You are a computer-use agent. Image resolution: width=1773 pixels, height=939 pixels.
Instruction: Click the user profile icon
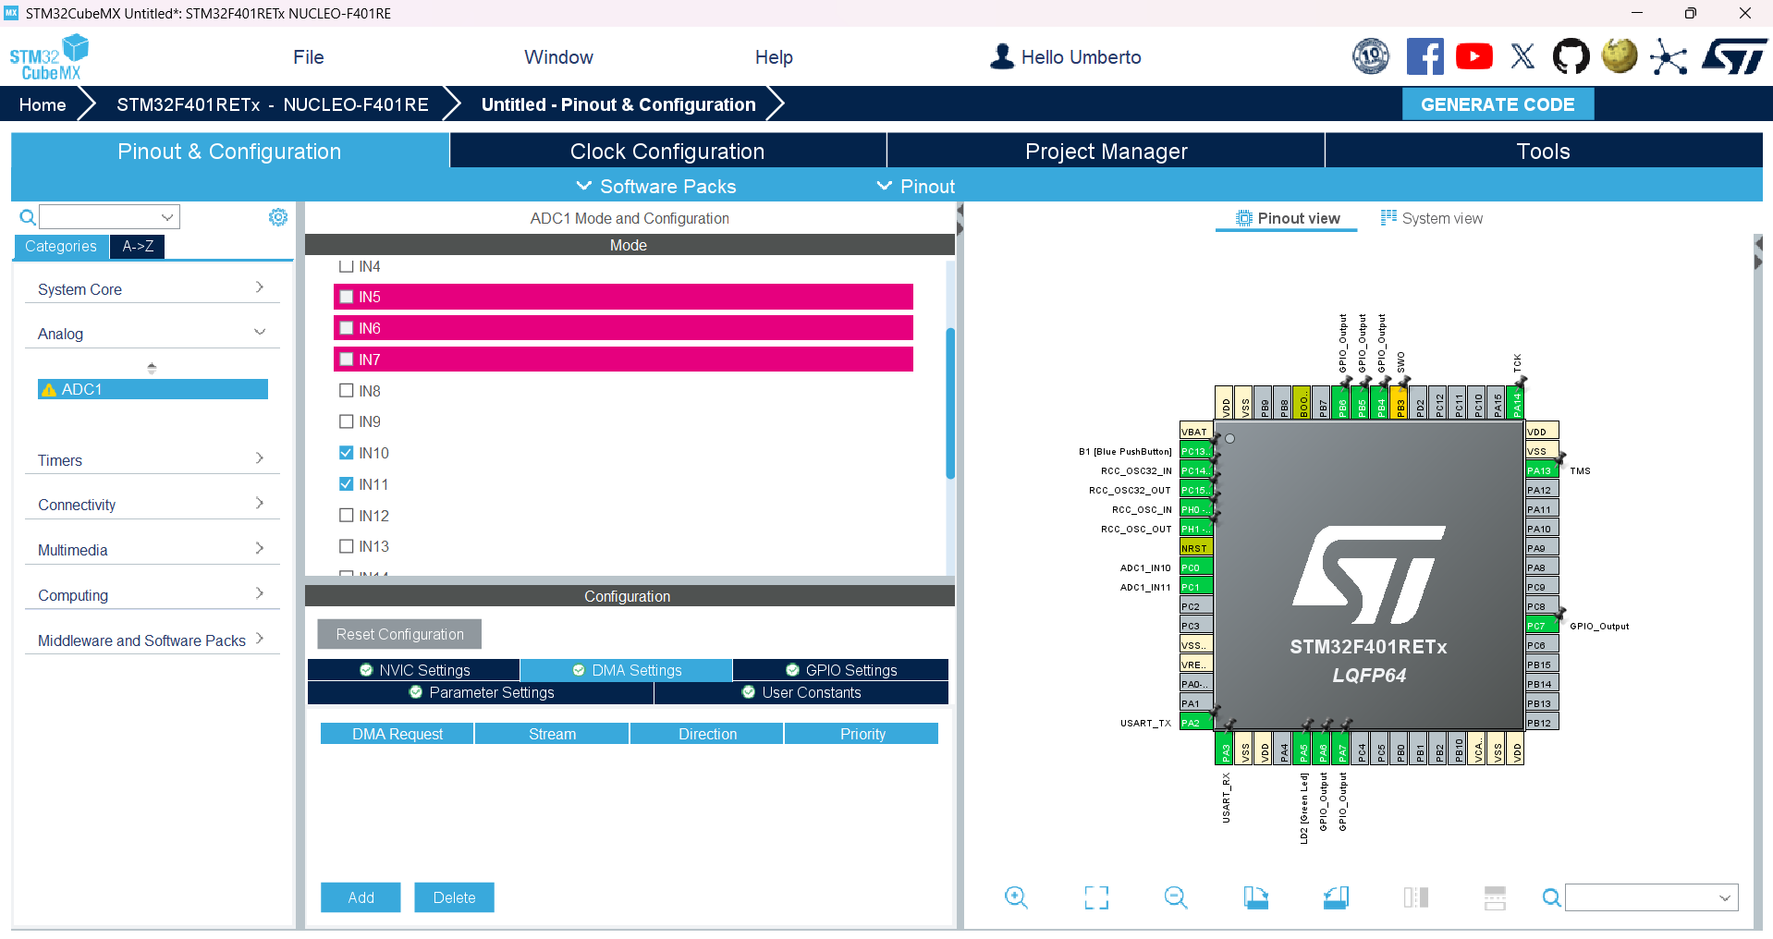coord(1002,56)
